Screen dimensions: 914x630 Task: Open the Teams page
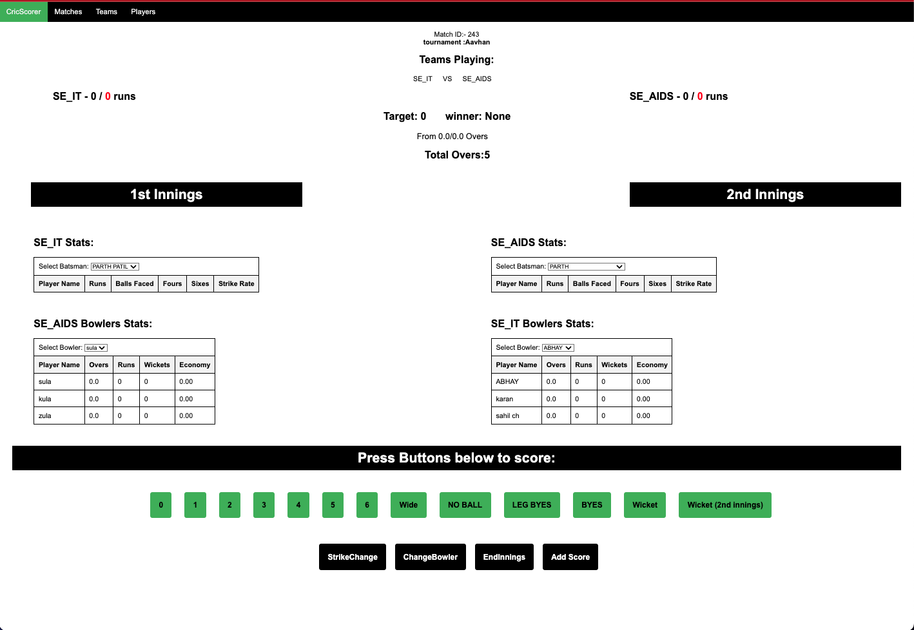pyautogui.click(x=106, y=11)
